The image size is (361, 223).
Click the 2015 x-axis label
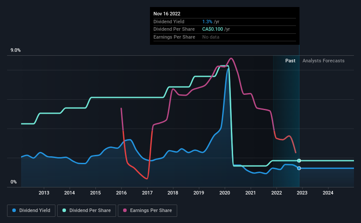[95, 193]
